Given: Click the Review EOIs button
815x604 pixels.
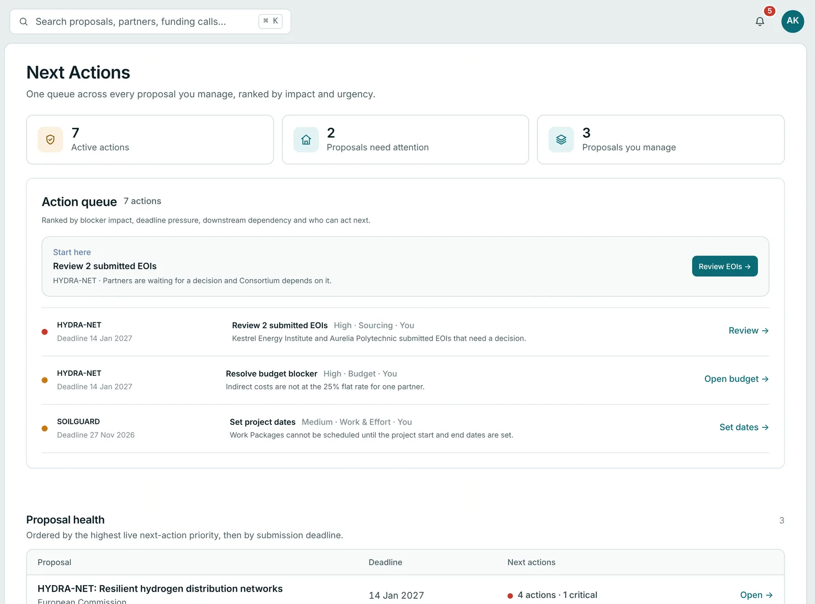Looking at the screenshot, I should (724, 266).
